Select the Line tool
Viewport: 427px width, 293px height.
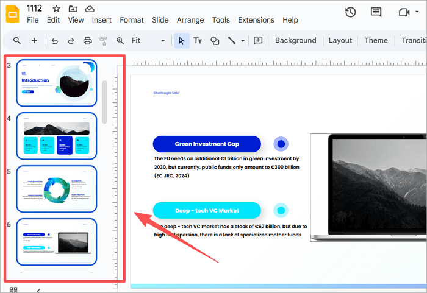(232, 41)
